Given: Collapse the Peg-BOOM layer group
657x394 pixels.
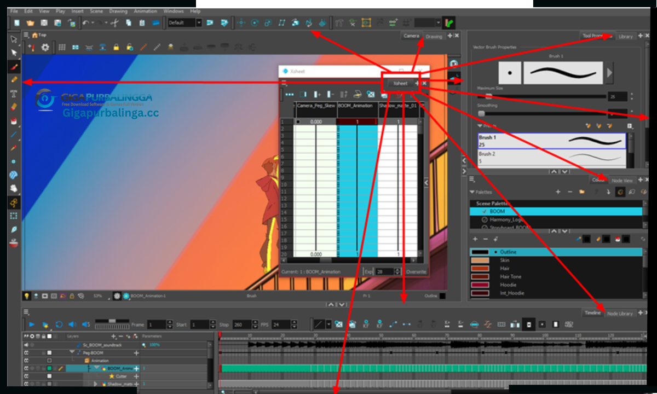Looking at the screenshot, I should 71,353.
